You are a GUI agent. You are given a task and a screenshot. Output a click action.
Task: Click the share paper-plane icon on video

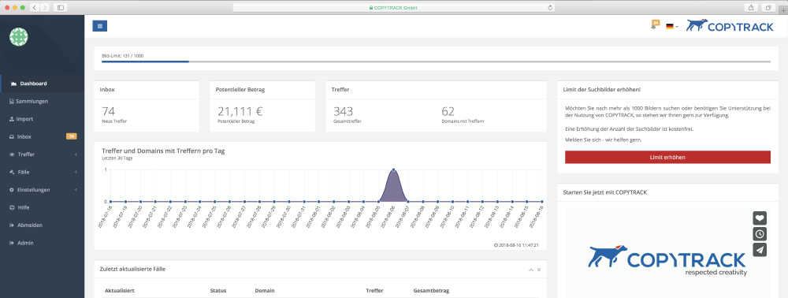tap(760, 250)
